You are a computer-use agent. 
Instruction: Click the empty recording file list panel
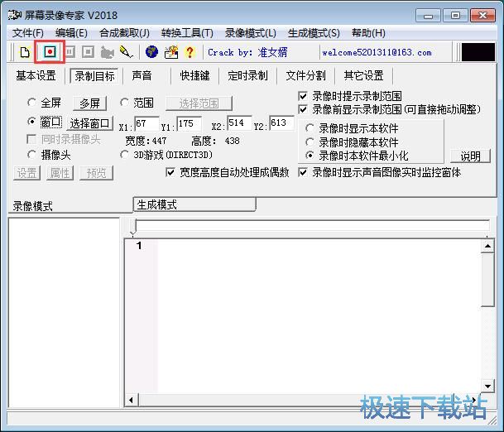pyautogui.click(x=64, y=313)
